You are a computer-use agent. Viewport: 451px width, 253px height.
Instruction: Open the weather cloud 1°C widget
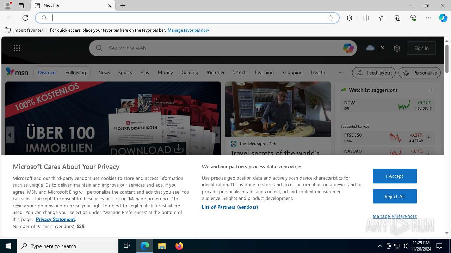click(x=375, y=48)
